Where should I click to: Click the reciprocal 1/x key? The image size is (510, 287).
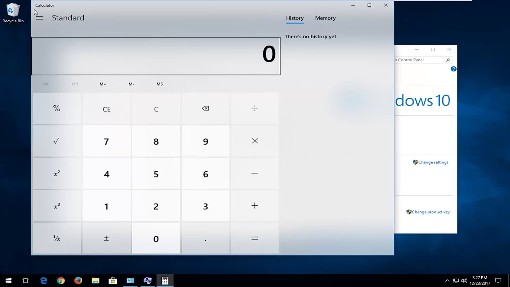tap(57, 238)
